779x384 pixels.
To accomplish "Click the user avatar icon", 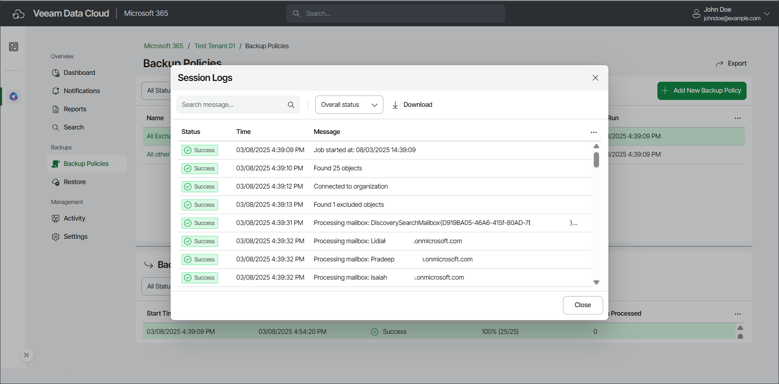I will pos(696,14).
